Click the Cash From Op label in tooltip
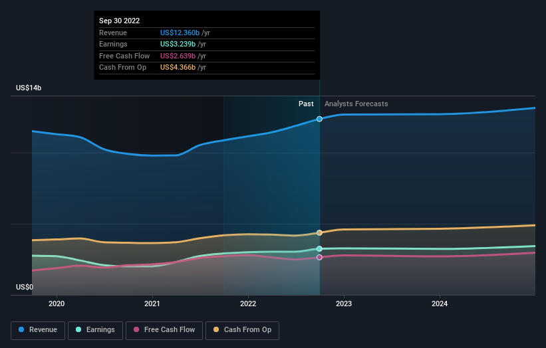This screenshot has height=348, width=546. tap(122, 68)
